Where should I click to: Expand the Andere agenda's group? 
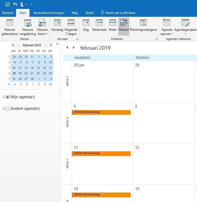point(4,108)
